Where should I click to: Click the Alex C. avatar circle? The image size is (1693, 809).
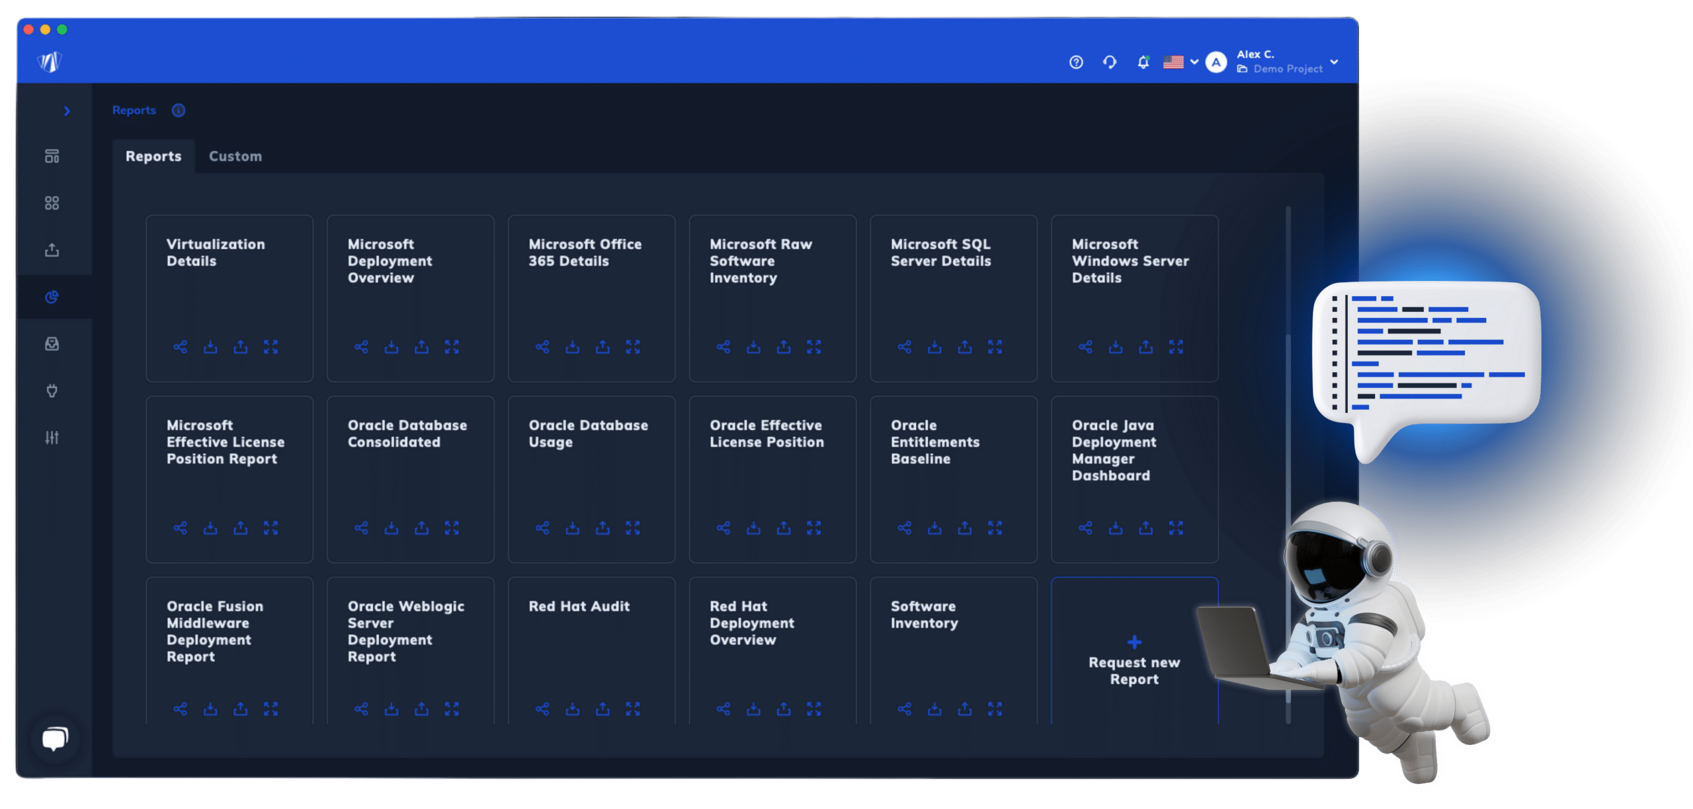click(1216, 62)
